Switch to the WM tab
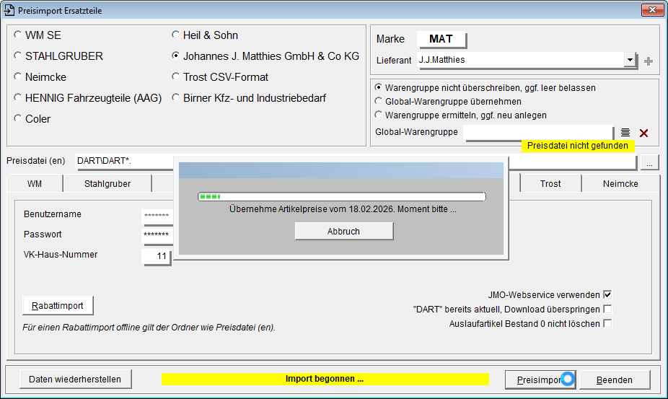 pos(35,184)
